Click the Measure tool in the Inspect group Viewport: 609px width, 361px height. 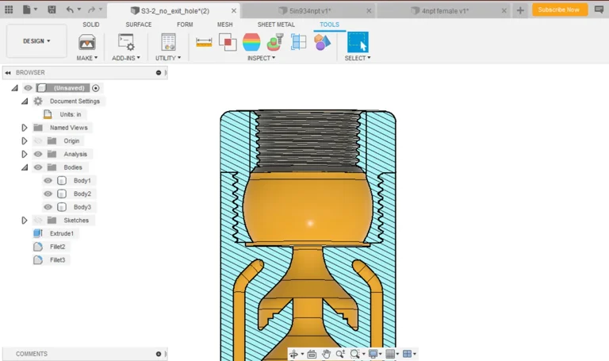point(204,42)
